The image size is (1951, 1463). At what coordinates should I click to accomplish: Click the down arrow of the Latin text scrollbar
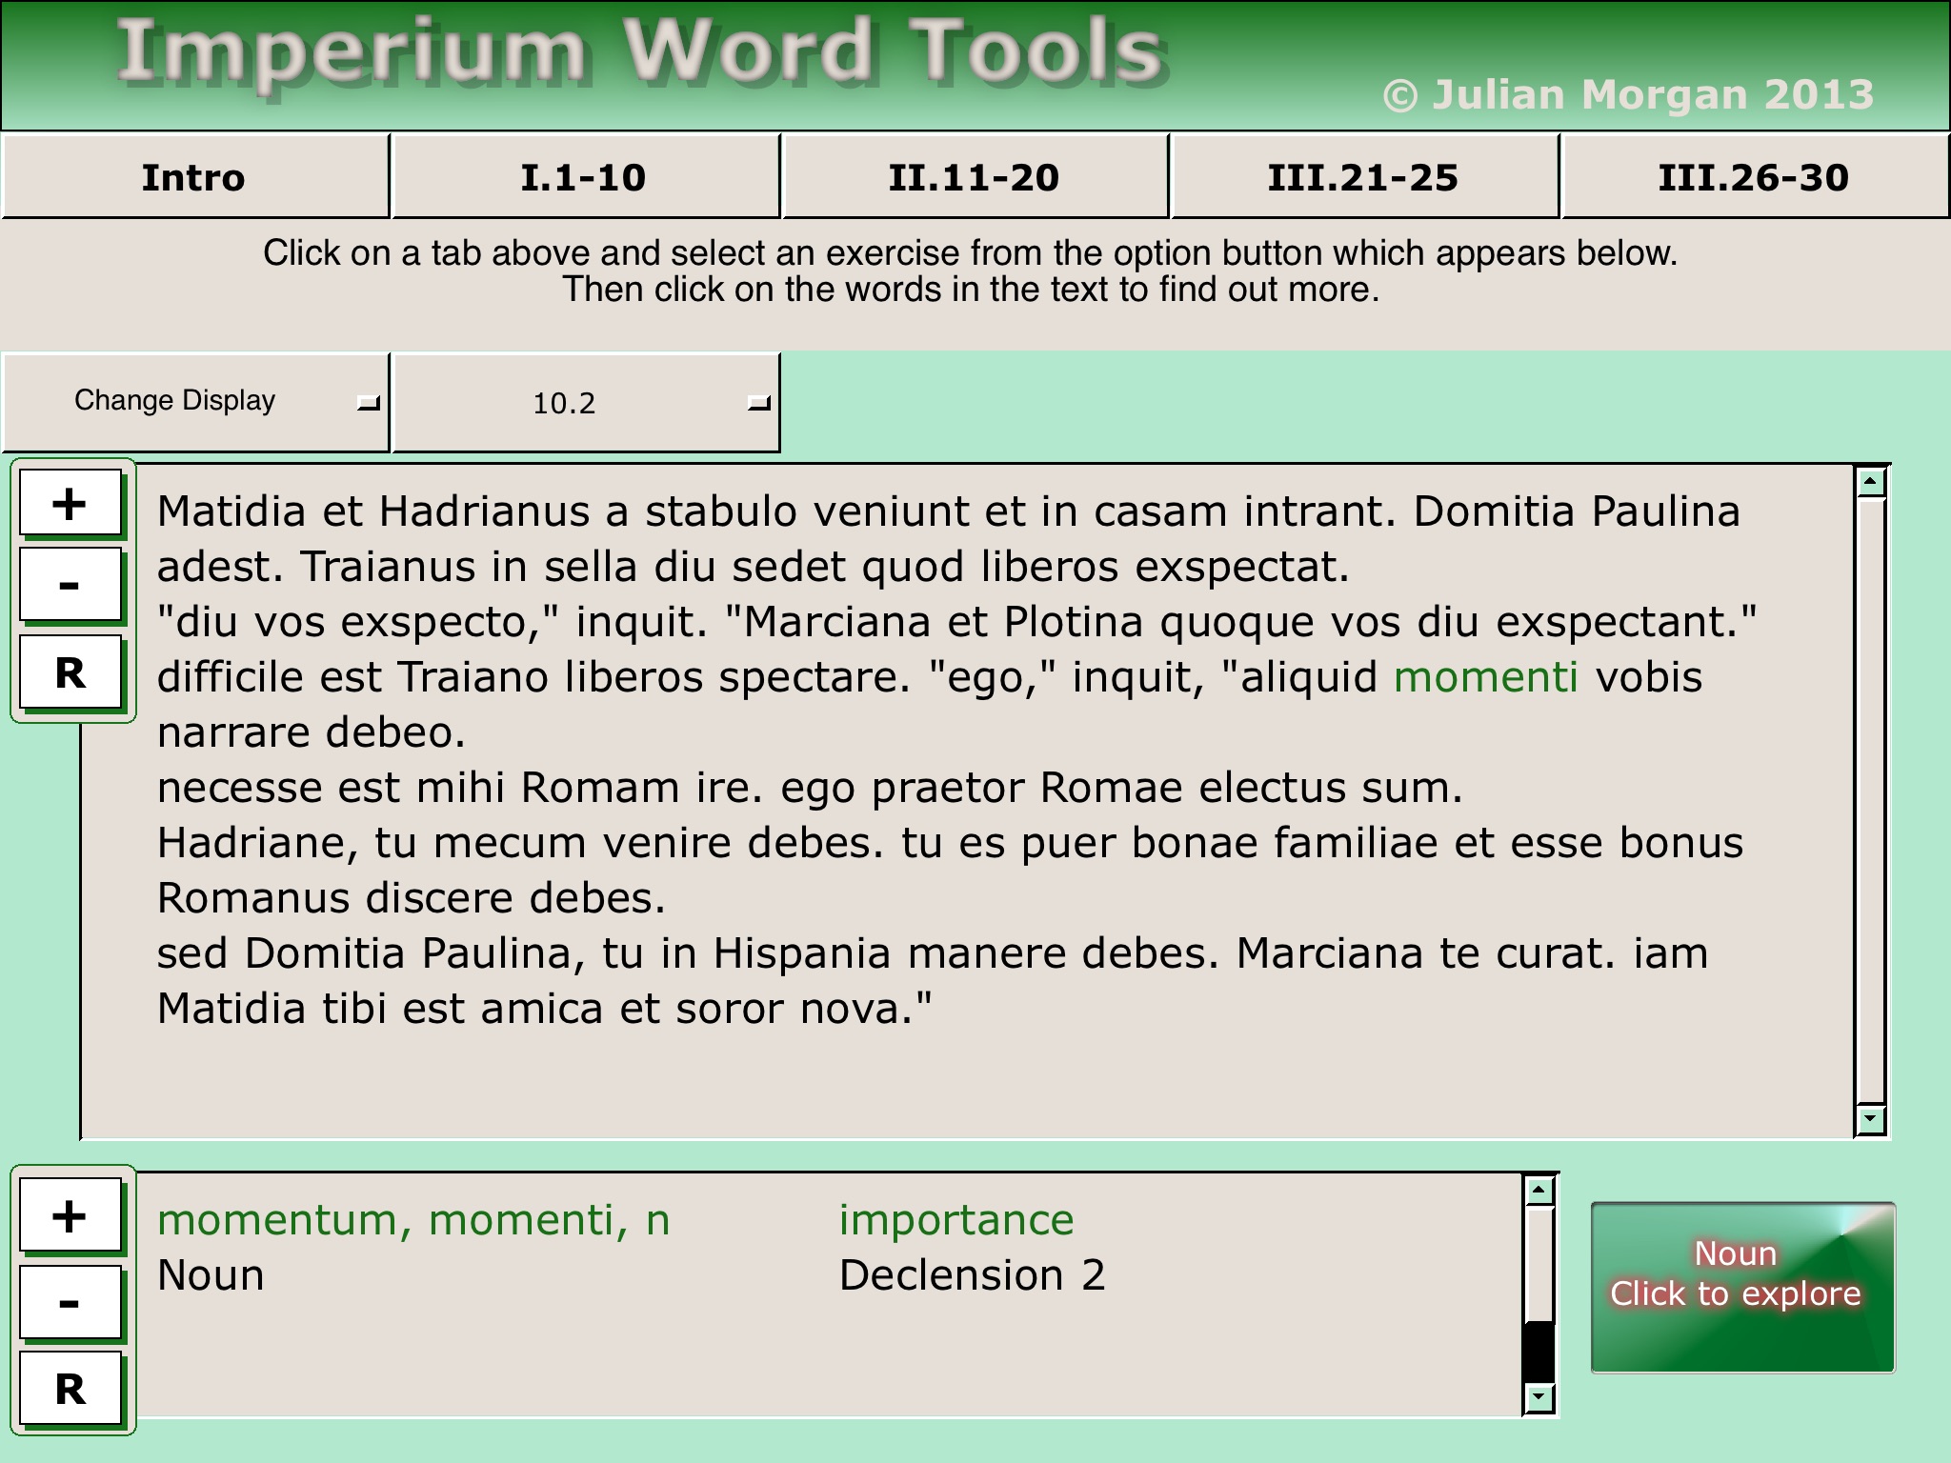point(1871,1118)
